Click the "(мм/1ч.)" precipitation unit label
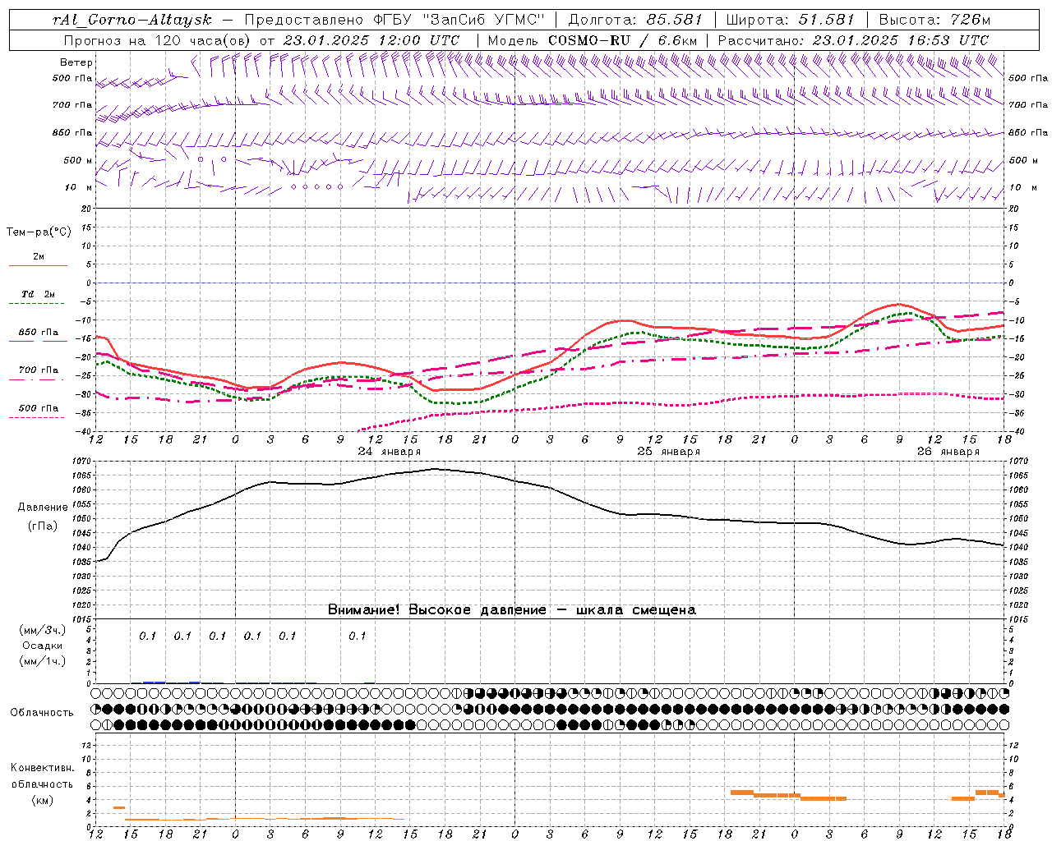The height and width of the screenshot is (841, 1052). [x=42, y=661]
